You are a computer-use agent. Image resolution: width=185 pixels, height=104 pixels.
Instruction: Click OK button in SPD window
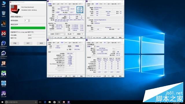click(120, 76)
